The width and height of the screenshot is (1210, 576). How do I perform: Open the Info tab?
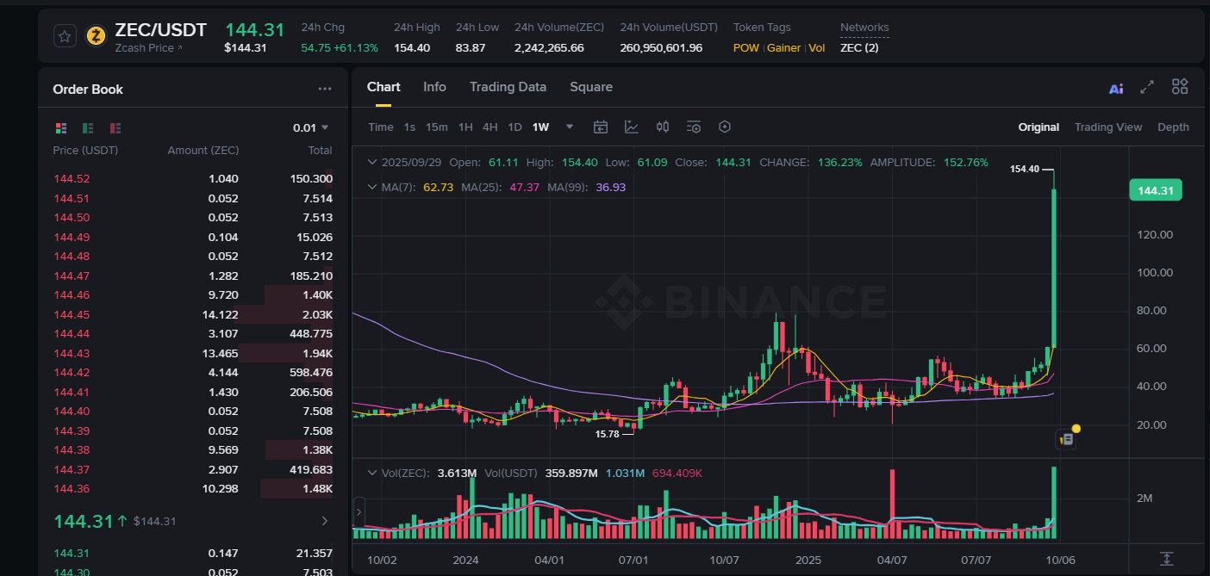point(434,87)
